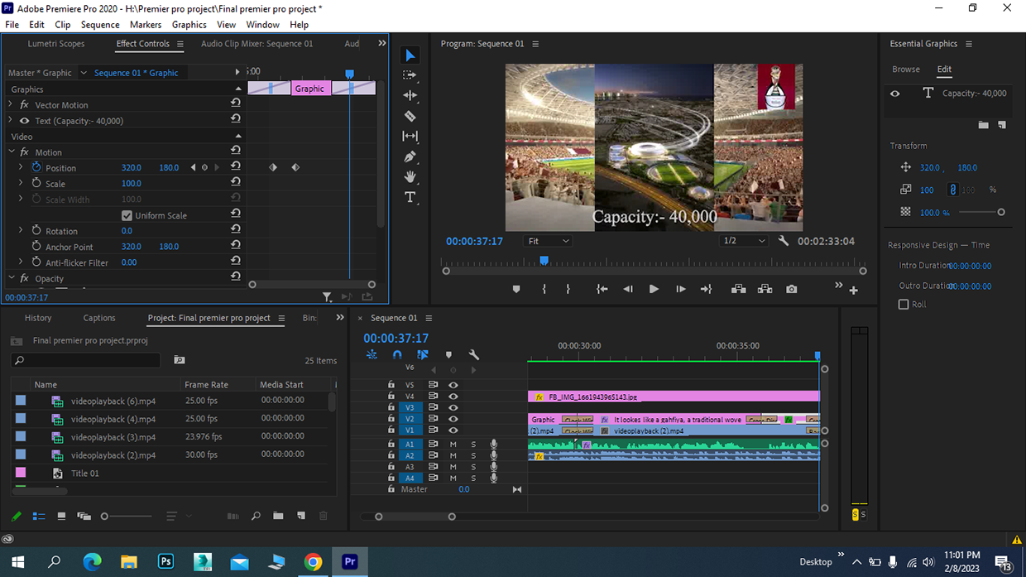Hide the Text (Capacity:- 40,000) effect eye
The image size is (1026, 577).
[x=24, y=121]
